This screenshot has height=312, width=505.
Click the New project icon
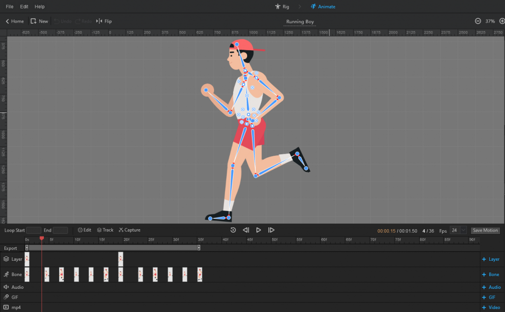point(34,21)
